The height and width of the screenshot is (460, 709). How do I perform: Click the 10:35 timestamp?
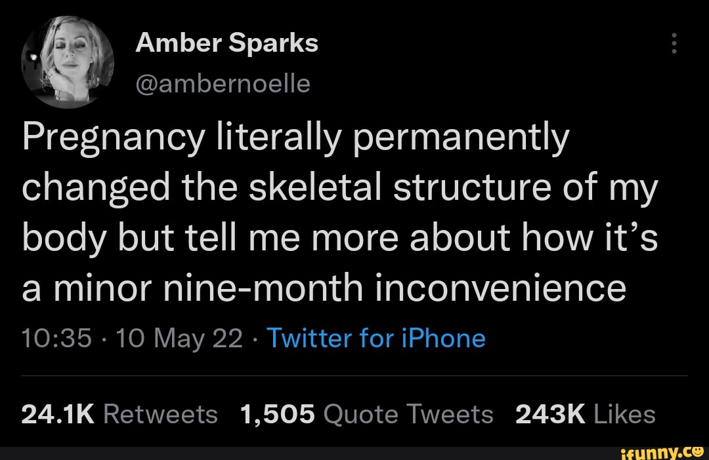[x=50, y=338]
